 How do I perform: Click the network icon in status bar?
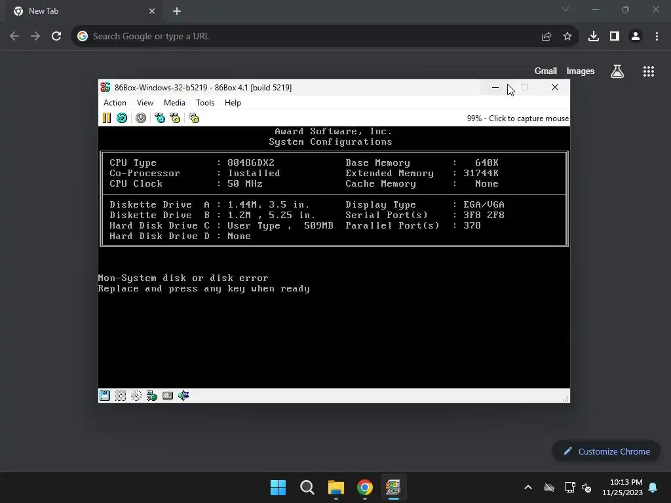tap(152, 396)
